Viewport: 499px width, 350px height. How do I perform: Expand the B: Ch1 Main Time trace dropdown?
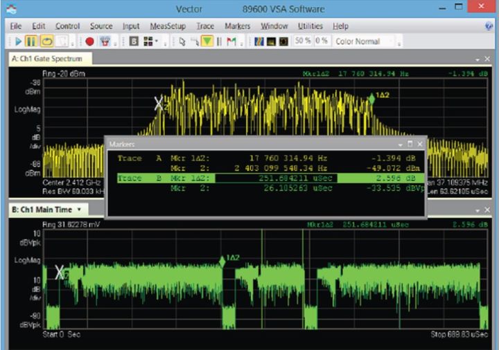pos(79,209)
